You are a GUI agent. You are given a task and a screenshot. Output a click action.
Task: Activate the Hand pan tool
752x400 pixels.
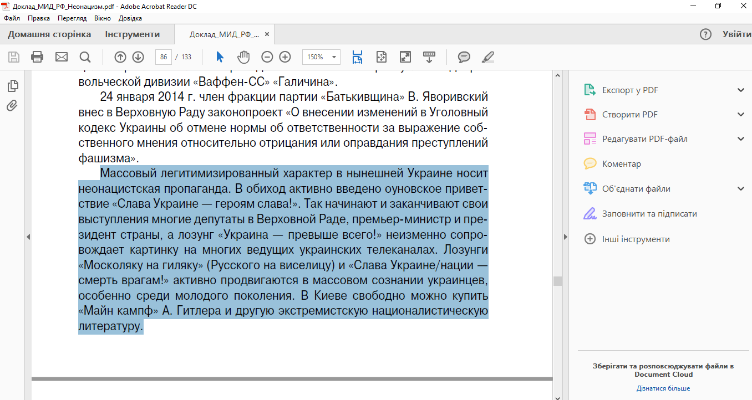(243, 57)
